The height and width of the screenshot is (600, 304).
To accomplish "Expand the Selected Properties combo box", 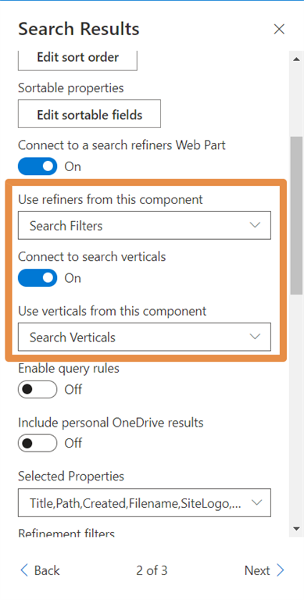I will pos(145,502).
